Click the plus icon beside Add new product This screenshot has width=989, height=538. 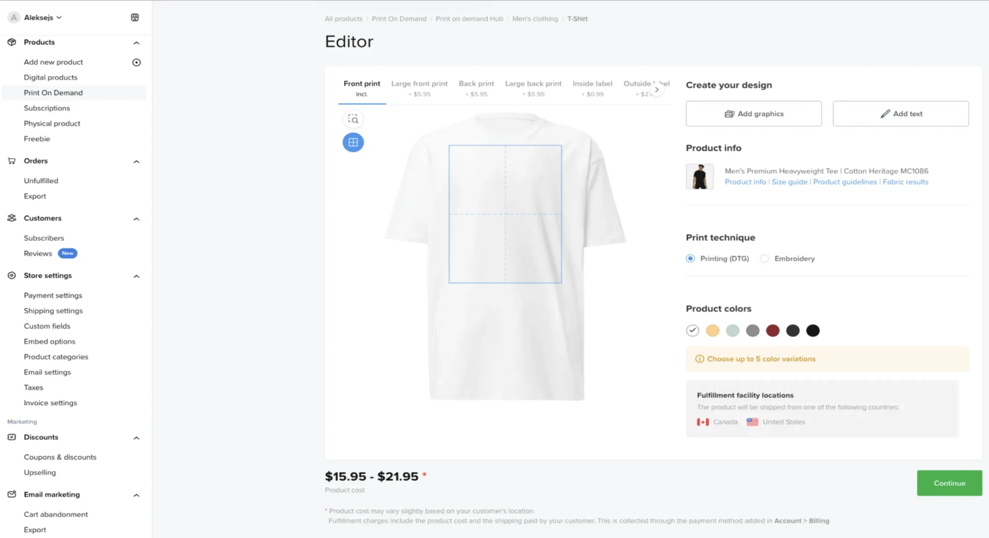click(137, 62)
